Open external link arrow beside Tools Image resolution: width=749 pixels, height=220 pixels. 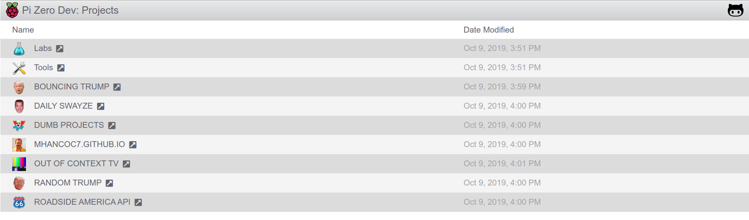coord(61,68)
